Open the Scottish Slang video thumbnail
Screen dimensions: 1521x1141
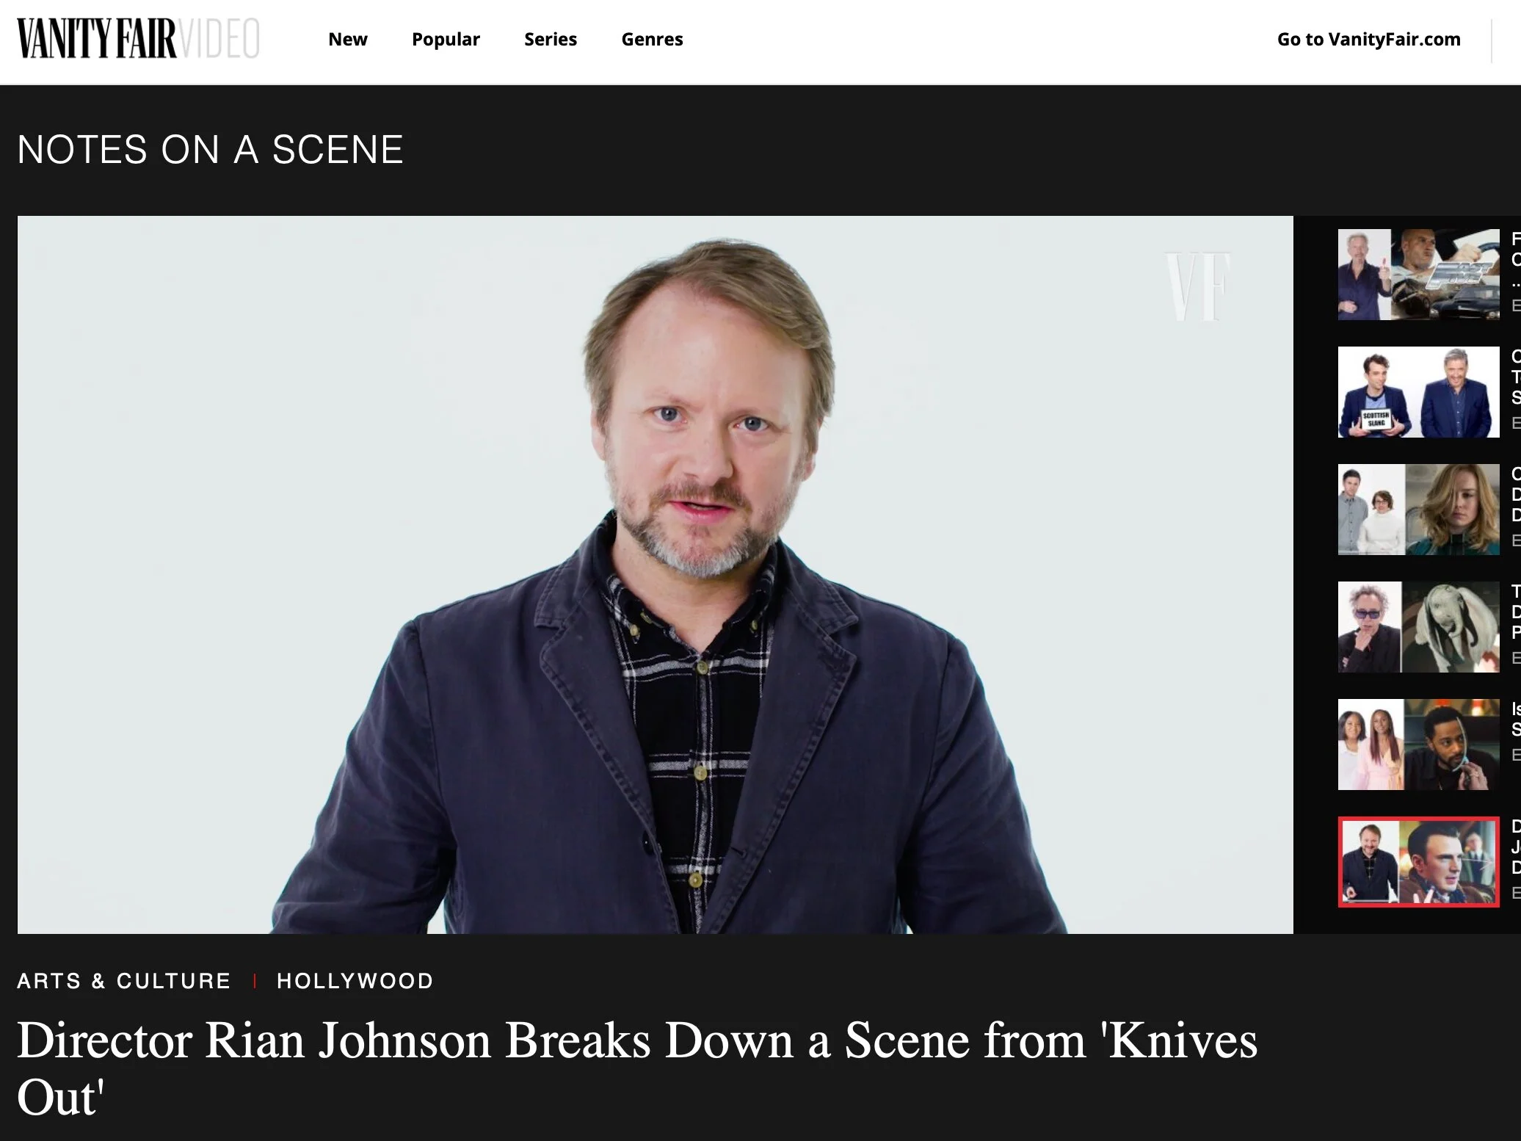pos(1418,392)
